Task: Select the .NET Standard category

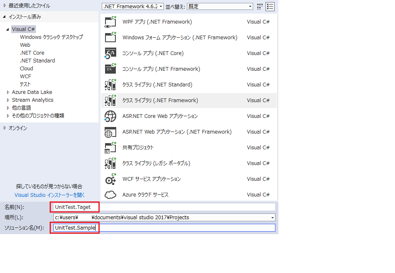Action: [37, 61]
